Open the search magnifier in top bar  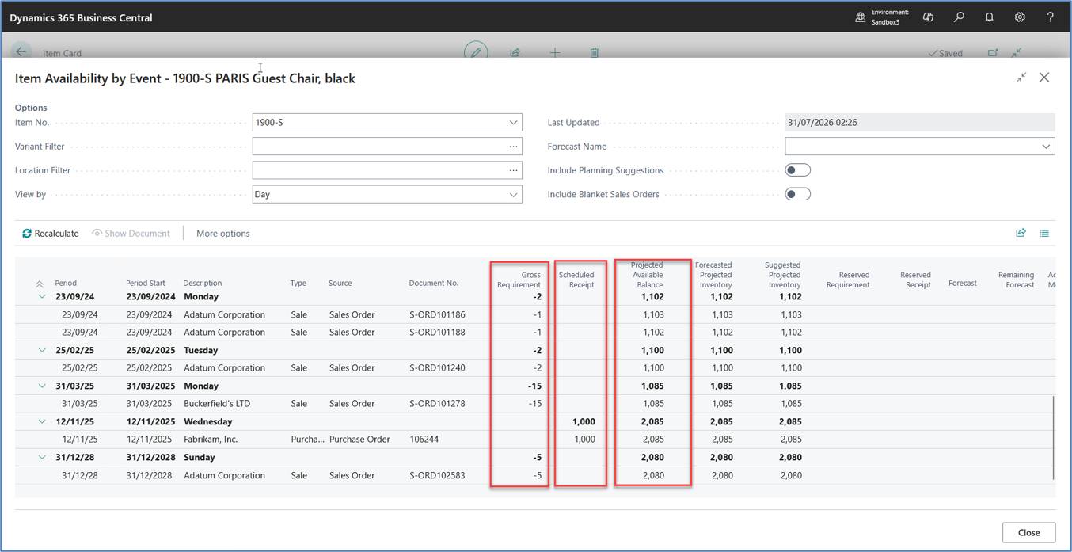pyautogui.click(x=959, y=17)
